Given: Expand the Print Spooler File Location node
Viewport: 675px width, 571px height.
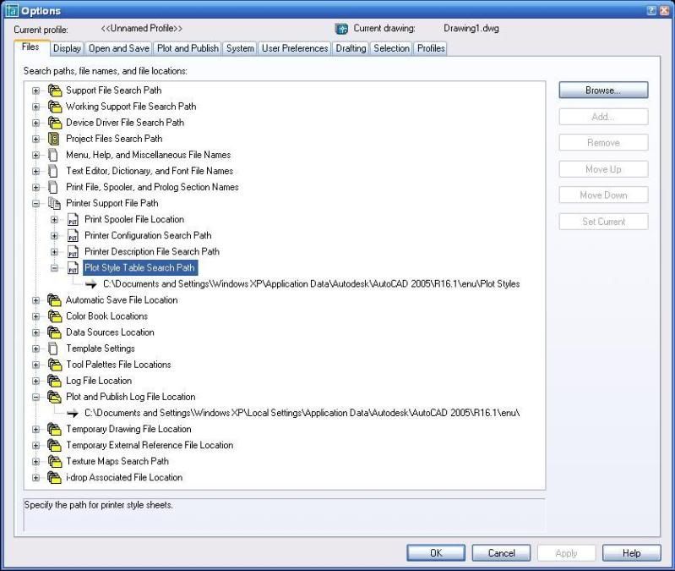Looking at the screenshot, I should pyautogui.click(x=55, y=220).
